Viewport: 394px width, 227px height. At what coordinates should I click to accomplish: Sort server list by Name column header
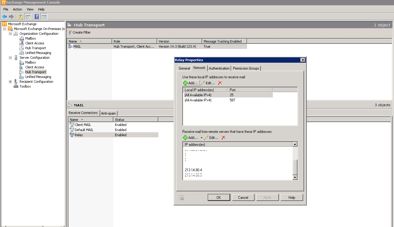[90, 41]
